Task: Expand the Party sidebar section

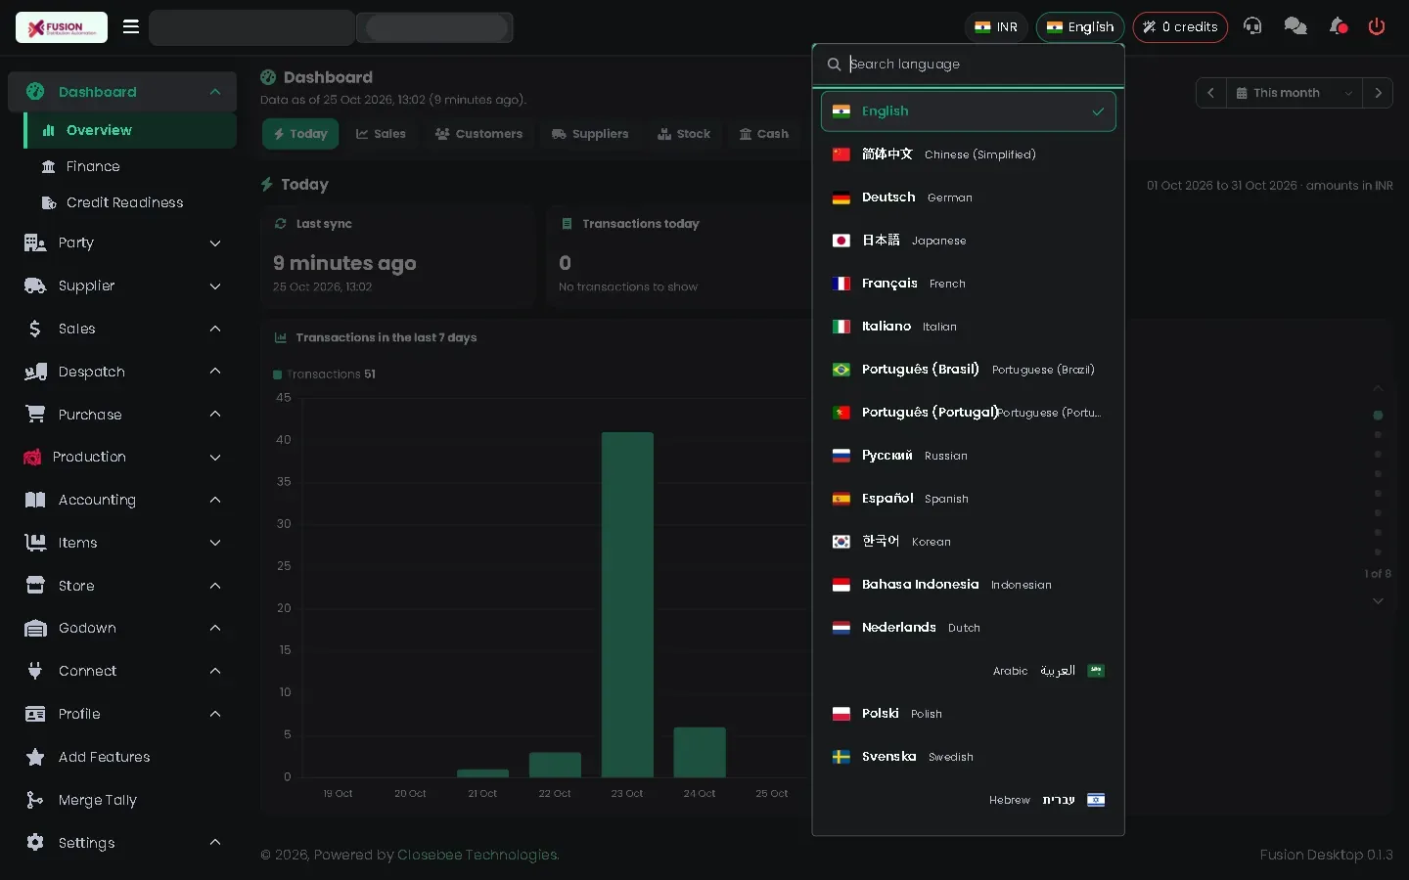Action: (215, 243)
